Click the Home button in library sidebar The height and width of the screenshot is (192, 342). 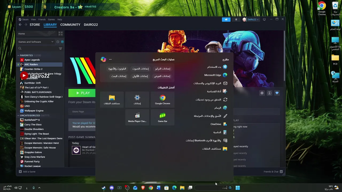[x=37, y=34]
